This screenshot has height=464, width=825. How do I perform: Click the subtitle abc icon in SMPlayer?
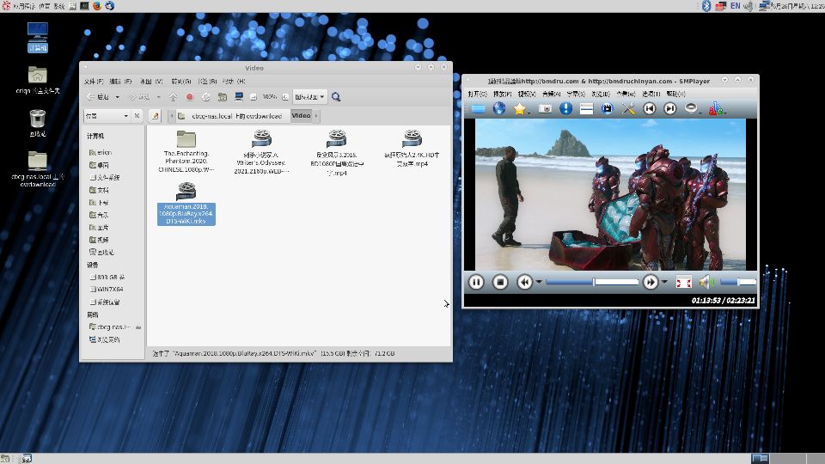[716, 109]
